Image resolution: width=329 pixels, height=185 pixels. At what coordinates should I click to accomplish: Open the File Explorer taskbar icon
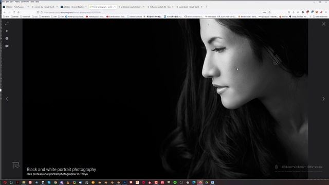(24, 182)
